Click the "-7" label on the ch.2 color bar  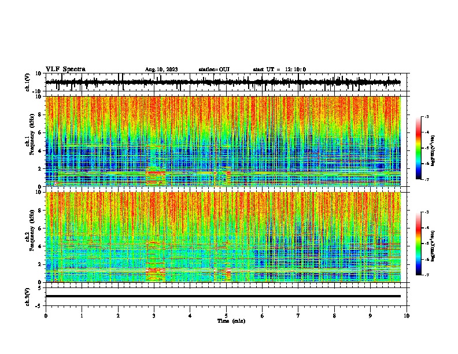pos(427,275)
